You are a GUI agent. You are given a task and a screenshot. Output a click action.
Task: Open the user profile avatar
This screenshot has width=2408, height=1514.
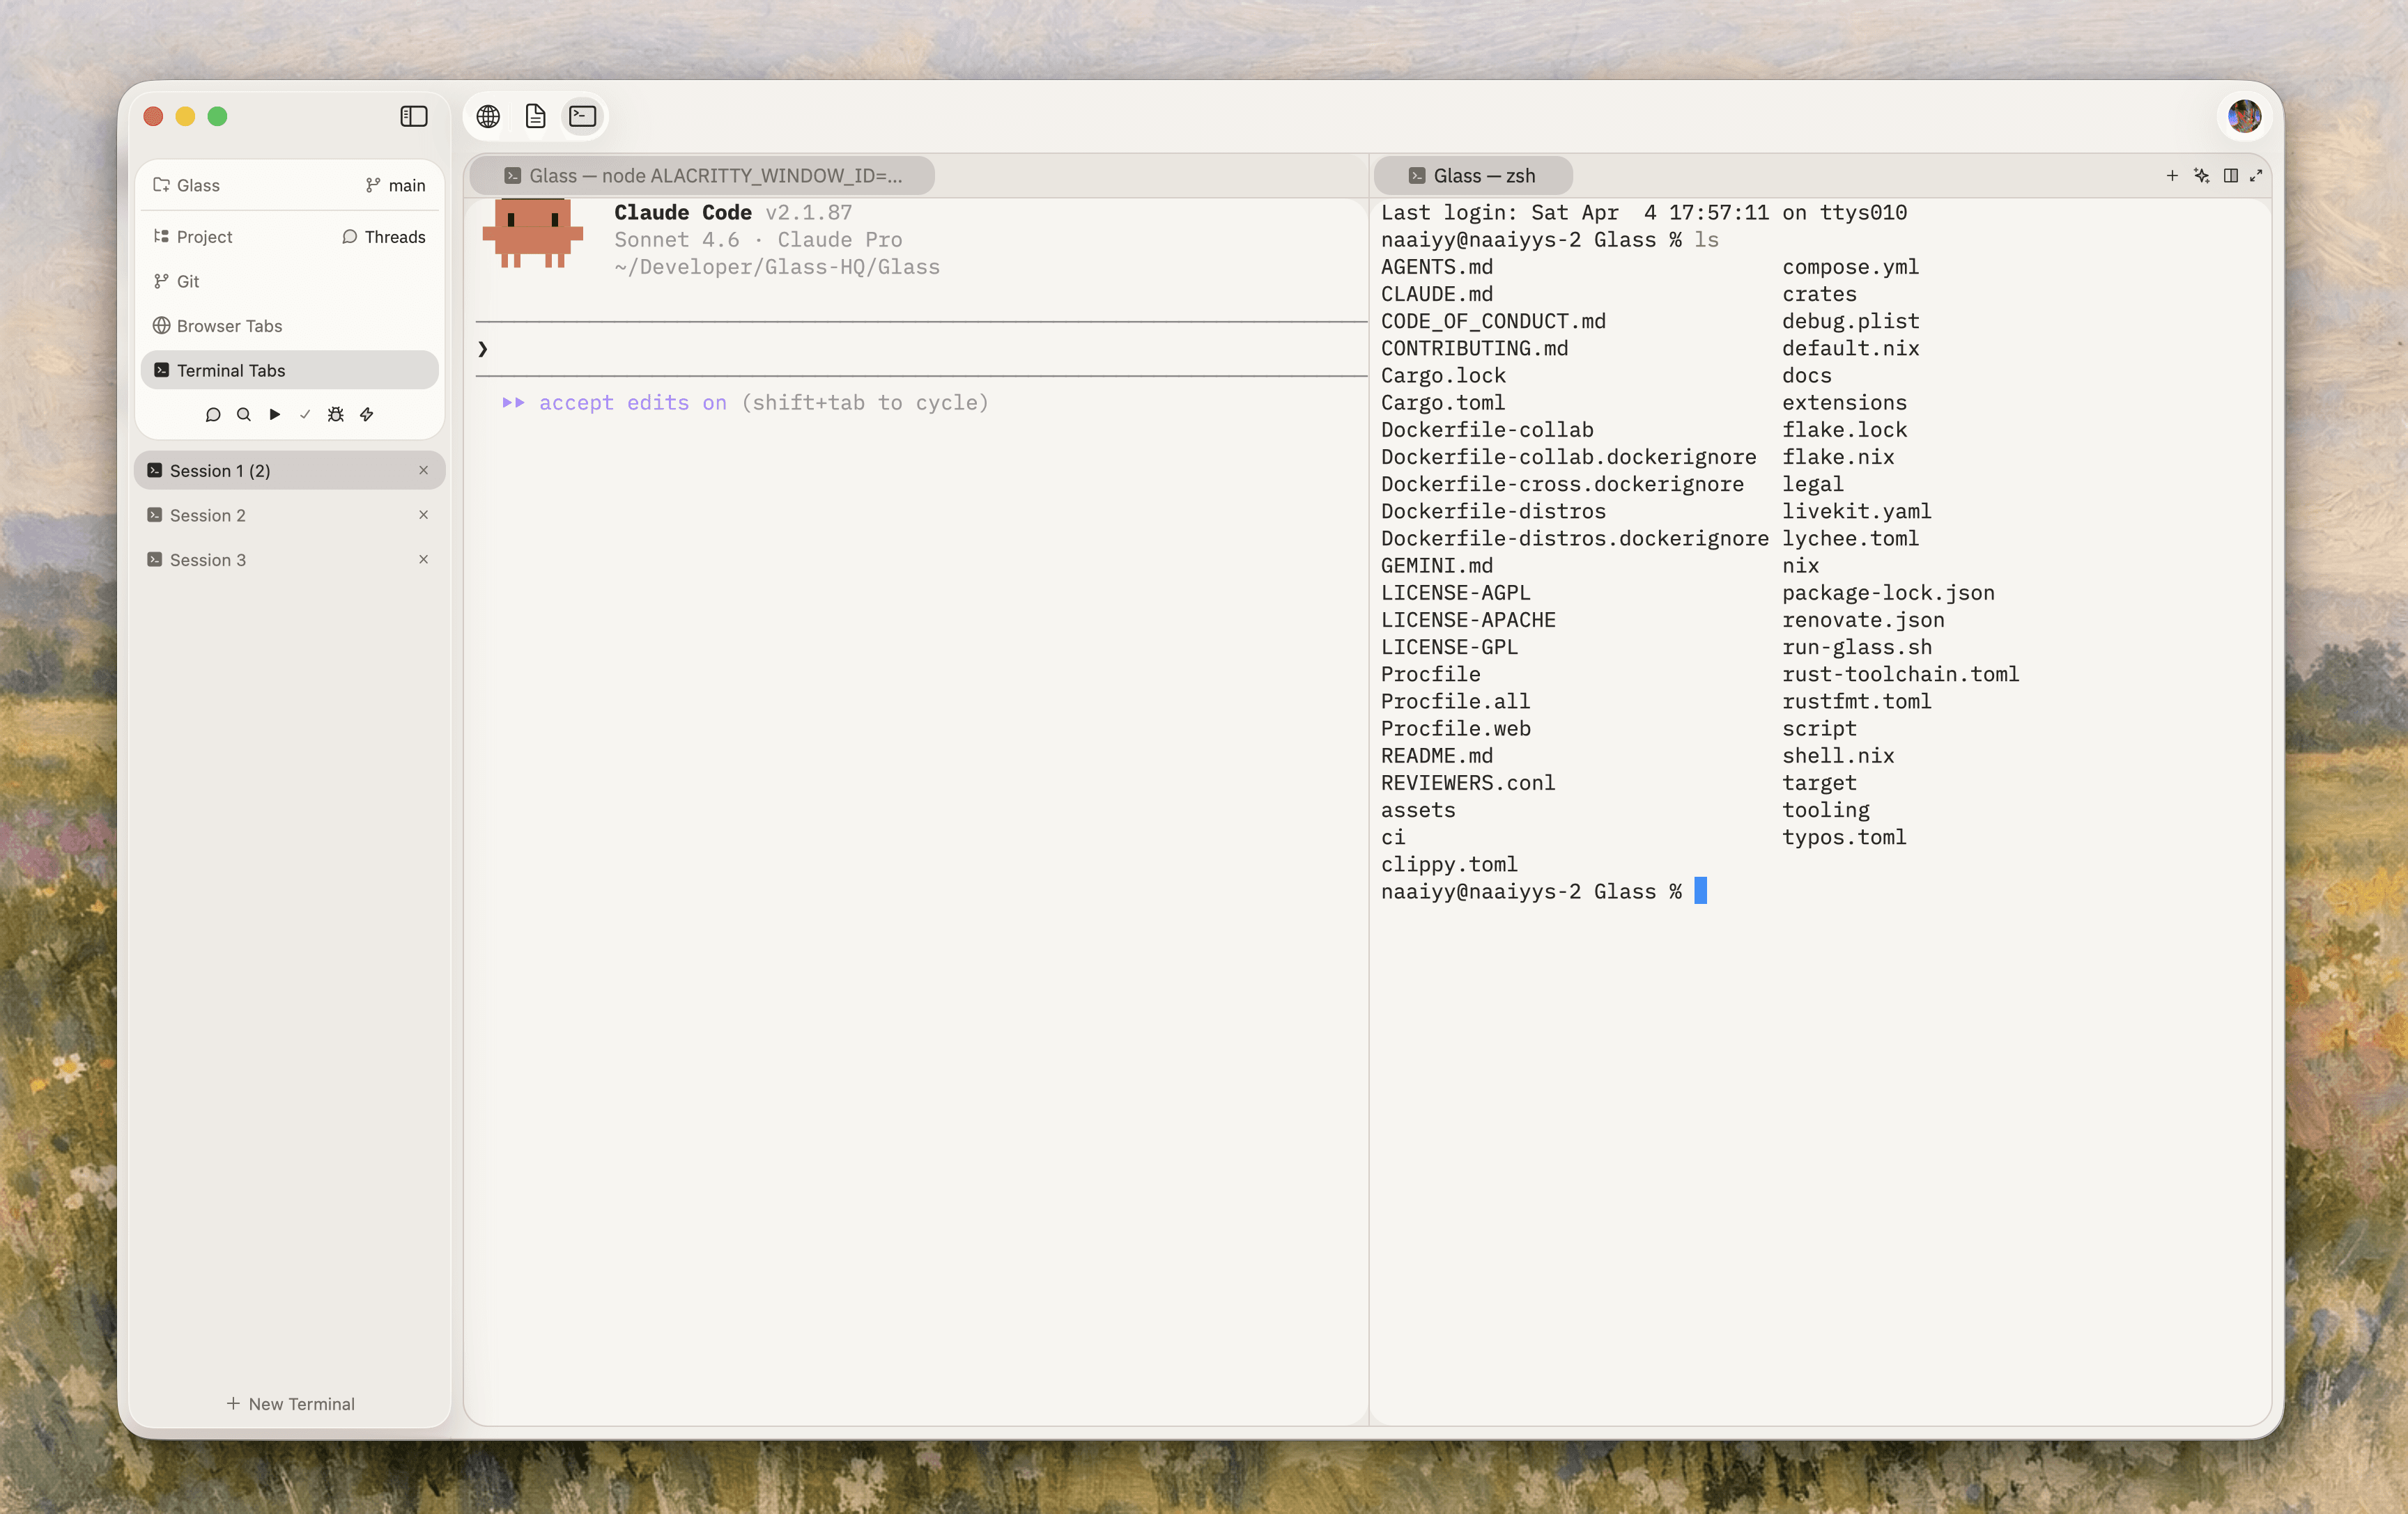point(2244,117)
